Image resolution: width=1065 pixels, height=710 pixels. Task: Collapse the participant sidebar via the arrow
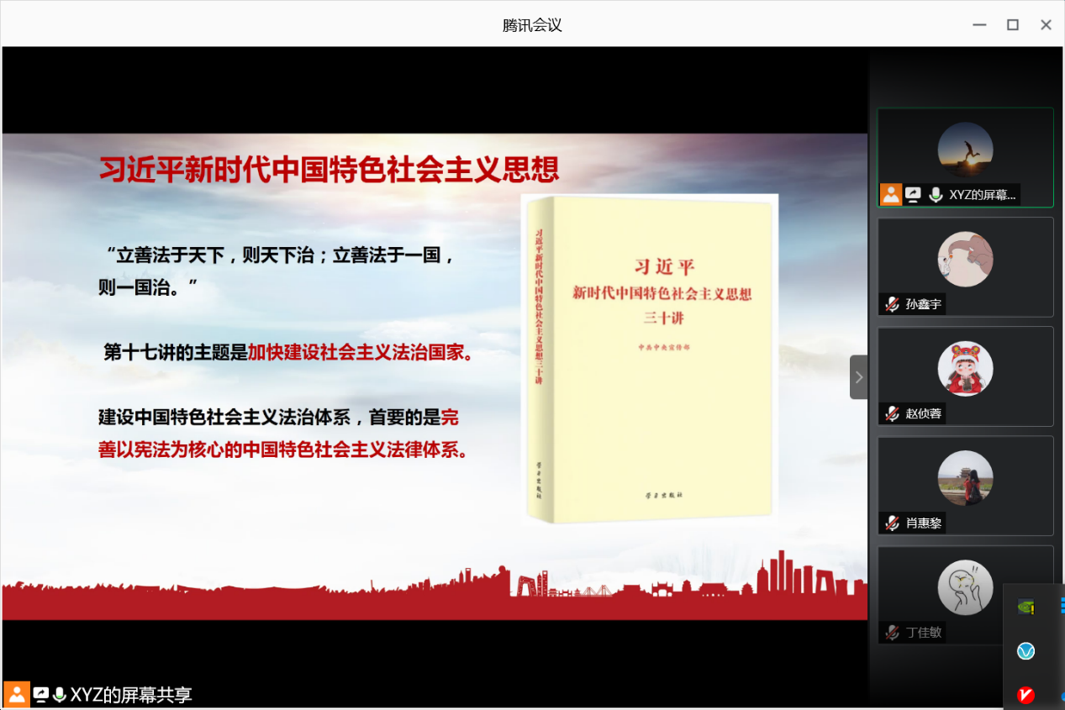[857, 376]
